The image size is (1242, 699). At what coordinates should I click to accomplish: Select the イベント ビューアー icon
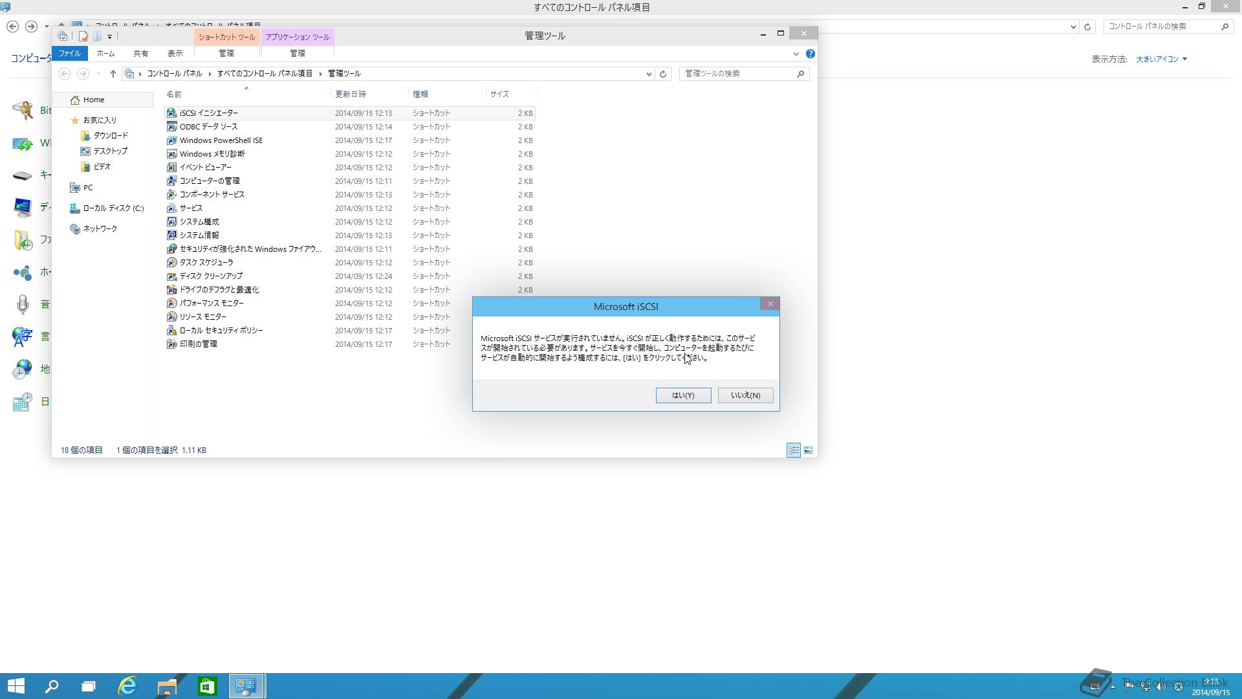point(171,167)
